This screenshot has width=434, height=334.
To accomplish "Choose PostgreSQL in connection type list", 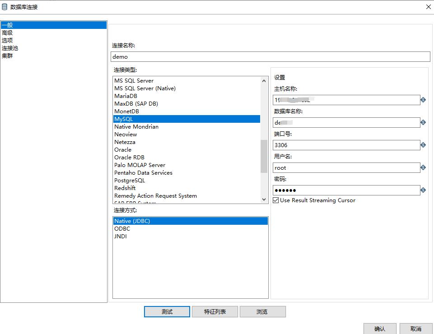I will [130, 181].
